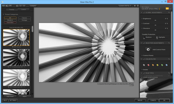174x104 pixels.
Task: Adjust the Brightness slider
Action: pos(155,20)
